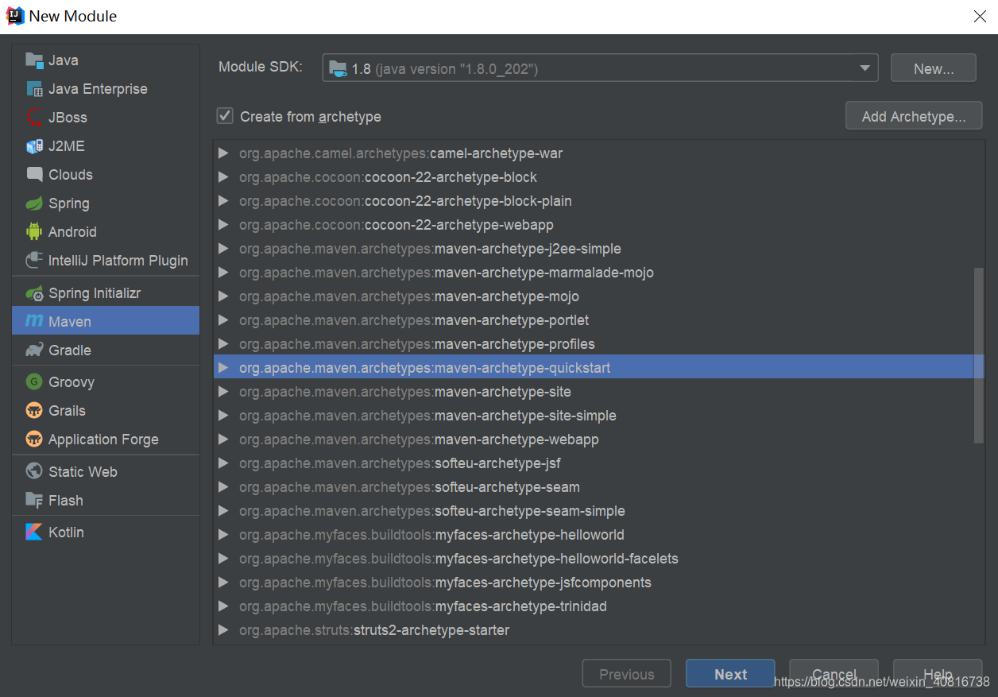Screen dimensions: 998x697
Task: Expand maven-archetype-j2ee-simple node
Action: tap(223, 249)
